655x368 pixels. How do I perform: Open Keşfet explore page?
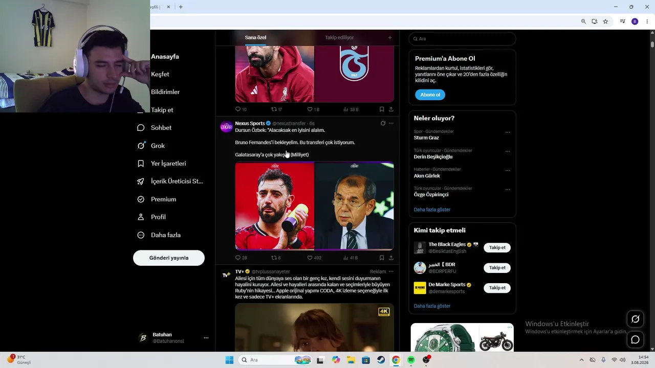[x=160, y=75]
